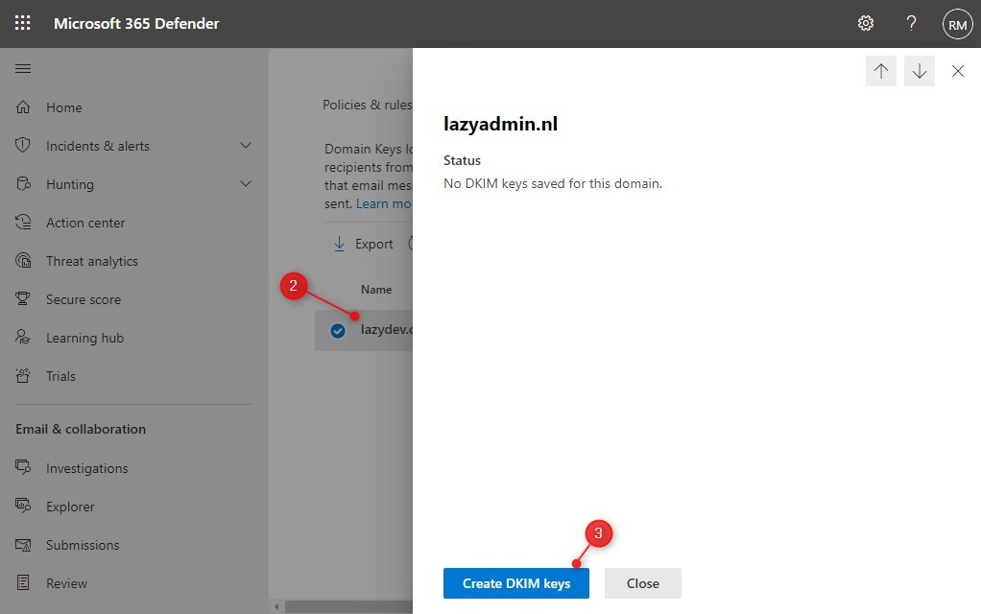Open the Action center icon
This screenshot has width=981, height=614.
(x=22, y=222)
